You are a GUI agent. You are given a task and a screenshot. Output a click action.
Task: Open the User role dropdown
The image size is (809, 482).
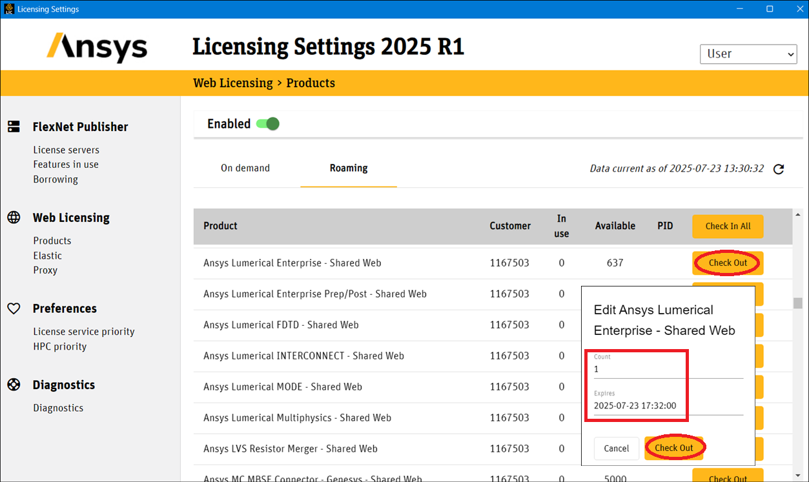[x=748, y=54]
